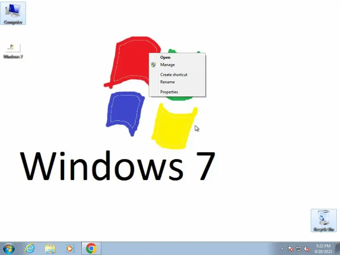Select the Computer desktop icon
The image size is (340, 255).
(x=13, y=13)
